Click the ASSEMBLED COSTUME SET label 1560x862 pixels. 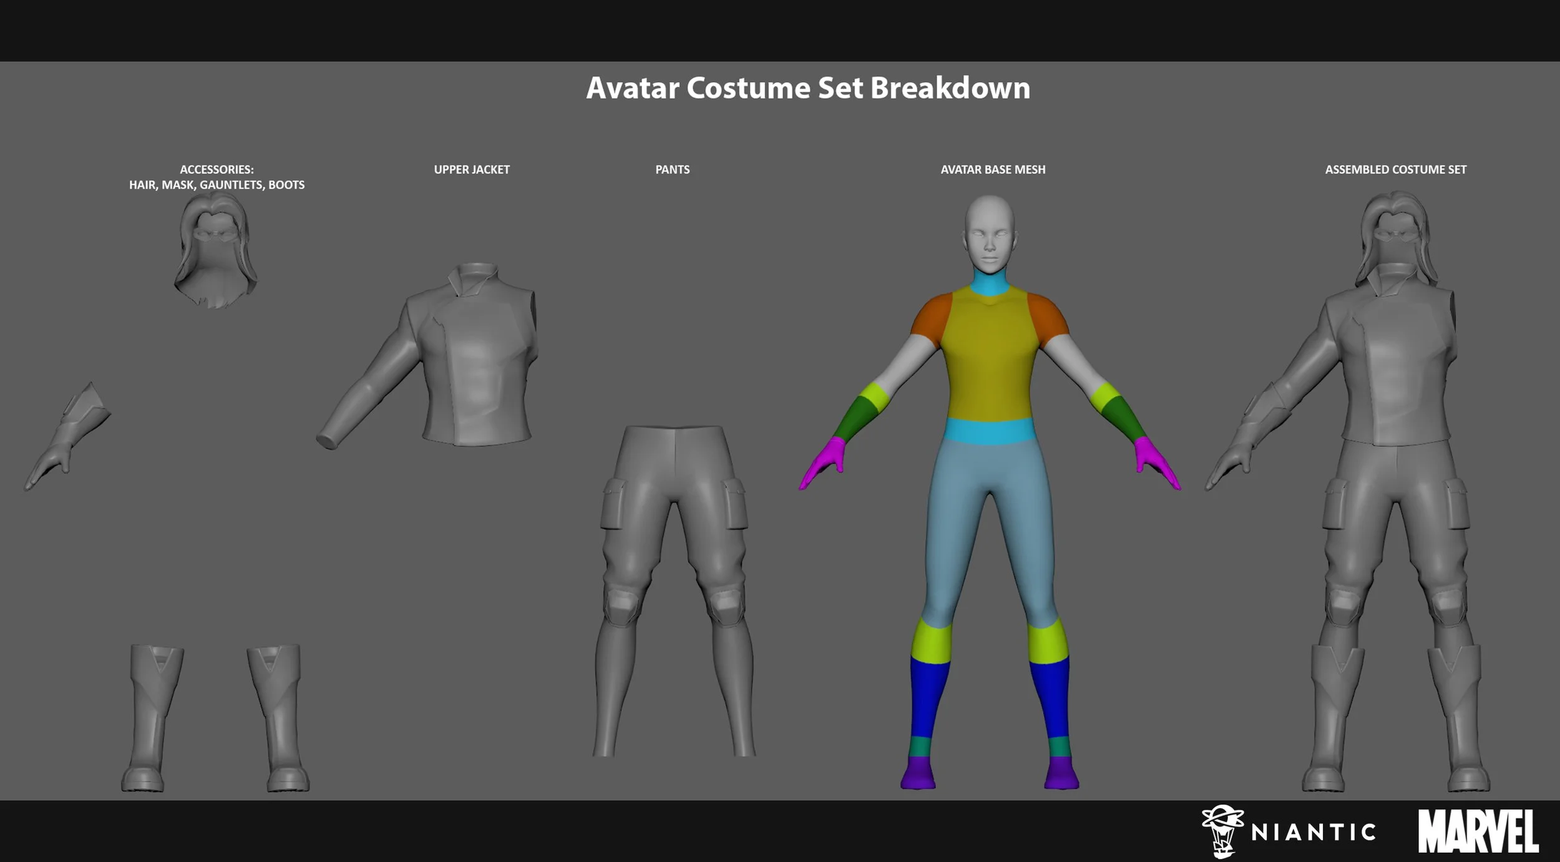click(x=1395, y=170)
